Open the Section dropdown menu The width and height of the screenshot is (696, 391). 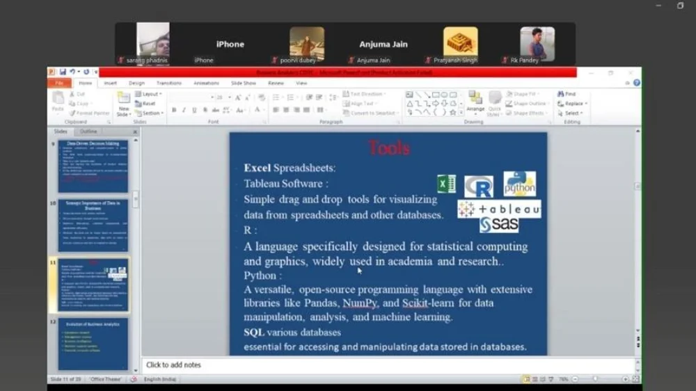click(150, 113)
